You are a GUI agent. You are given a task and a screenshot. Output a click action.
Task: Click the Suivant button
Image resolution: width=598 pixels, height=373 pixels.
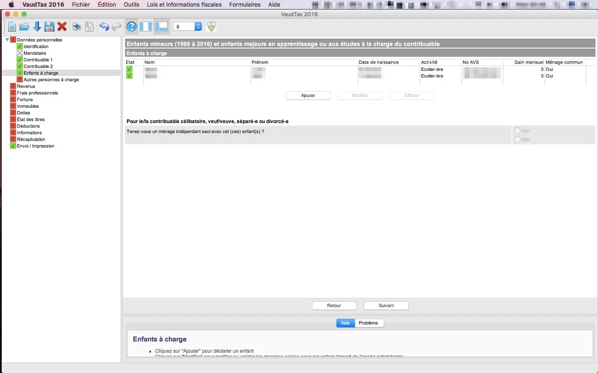click(386, 305)
